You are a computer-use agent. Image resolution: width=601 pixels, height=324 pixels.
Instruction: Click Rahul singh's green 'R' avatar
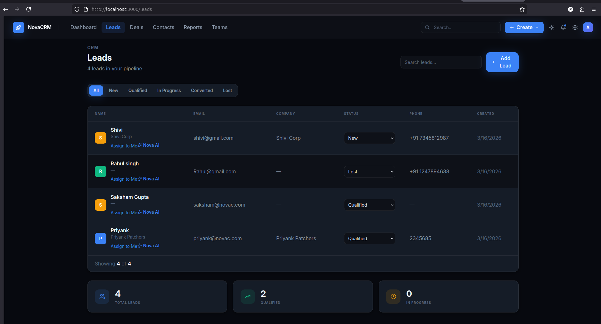(101, 171)
